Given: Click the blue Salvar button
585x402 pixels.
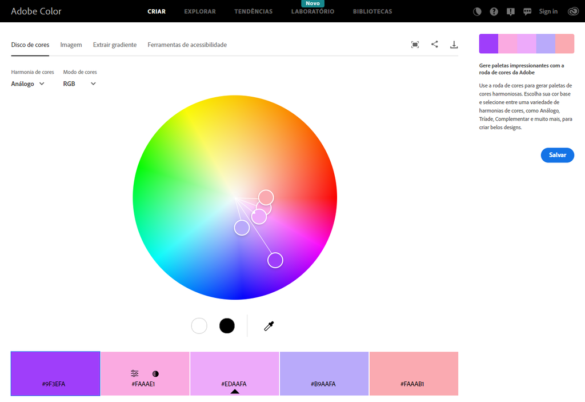Looking at the screenshot, I should coord(557,155).
